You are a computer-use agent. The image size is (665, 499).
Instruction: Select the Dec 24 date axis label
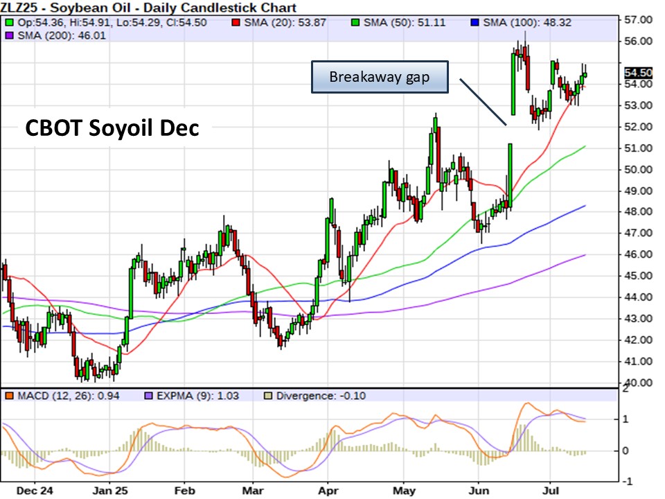click(35, 489)
